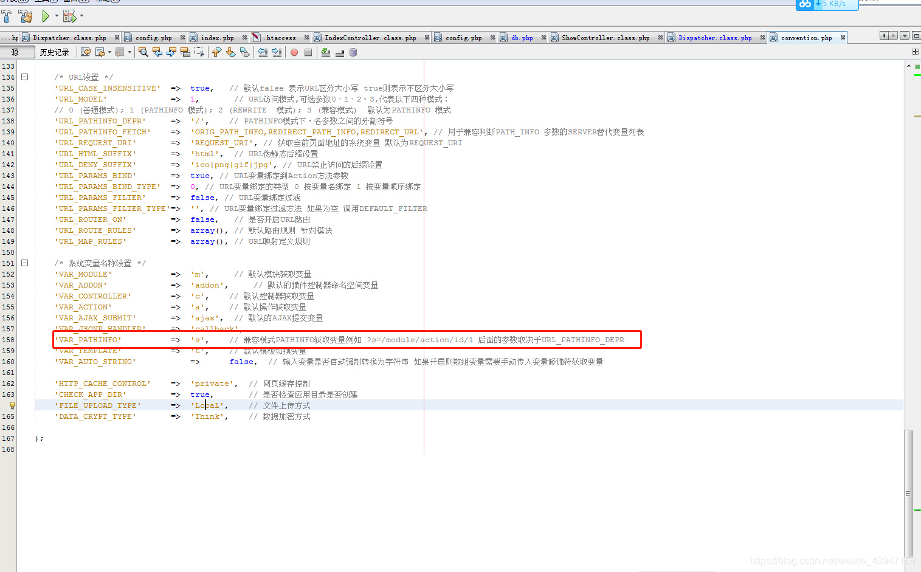The image size is (921, 572).
Task: Maximize the editor window button
Action: tap(916, 36)
